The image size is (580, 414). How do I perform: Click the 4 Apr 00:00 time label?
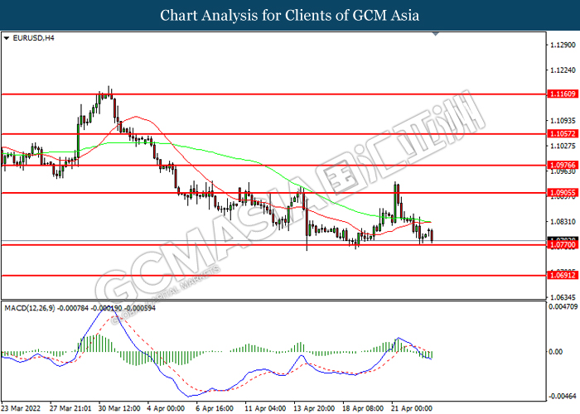point(166,408)
